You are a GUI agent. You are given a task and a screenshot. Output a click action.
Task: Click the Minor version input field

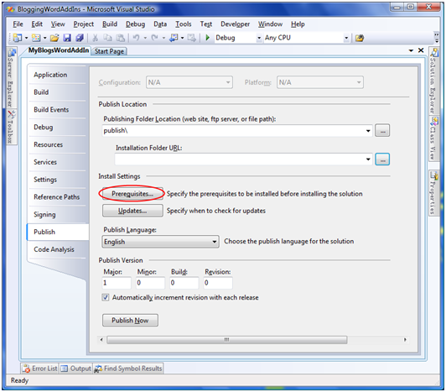(x=150, y=283)
